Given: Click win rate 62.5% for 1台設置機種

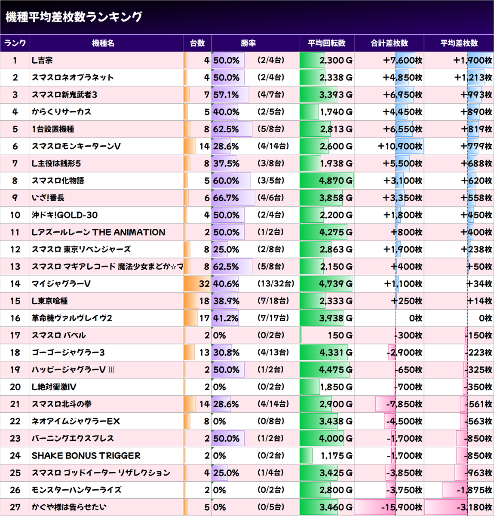Looking at the screenshot, I should 226,129.
